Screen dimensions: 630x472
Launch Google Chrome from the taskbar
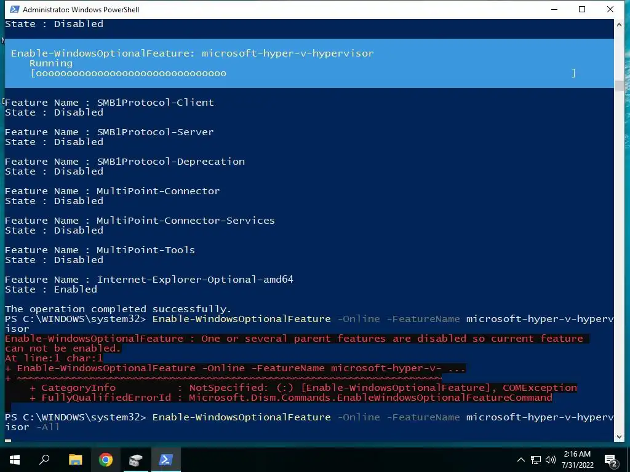pos(106,460)
